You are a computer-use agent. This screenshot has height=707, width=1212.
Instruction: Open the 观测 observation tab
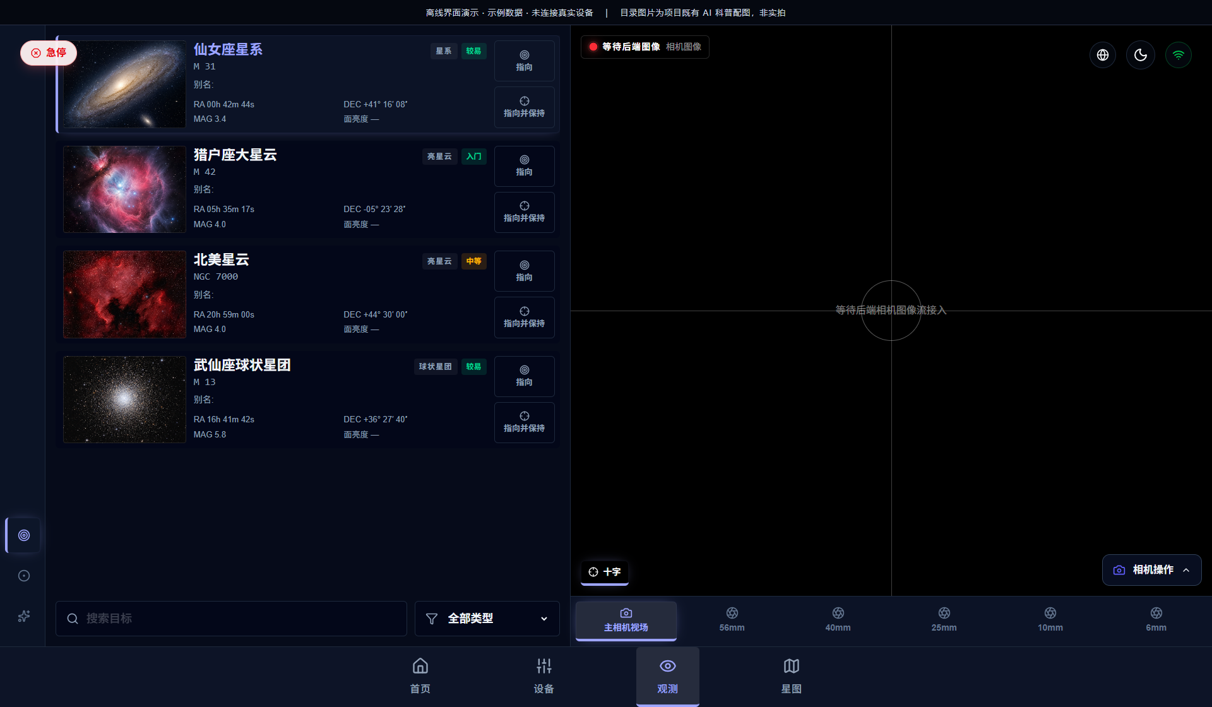tap(668, 676)
